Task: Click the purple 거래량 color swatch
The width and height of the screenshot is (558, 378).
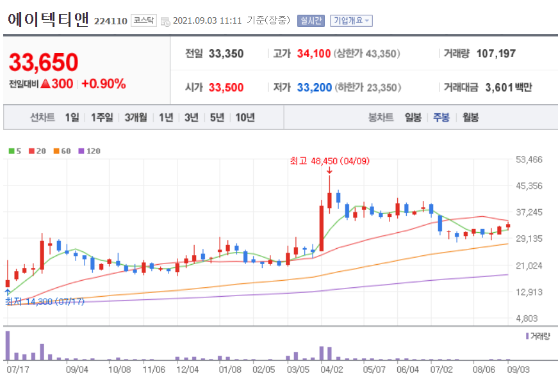Action: coord(527,337)
